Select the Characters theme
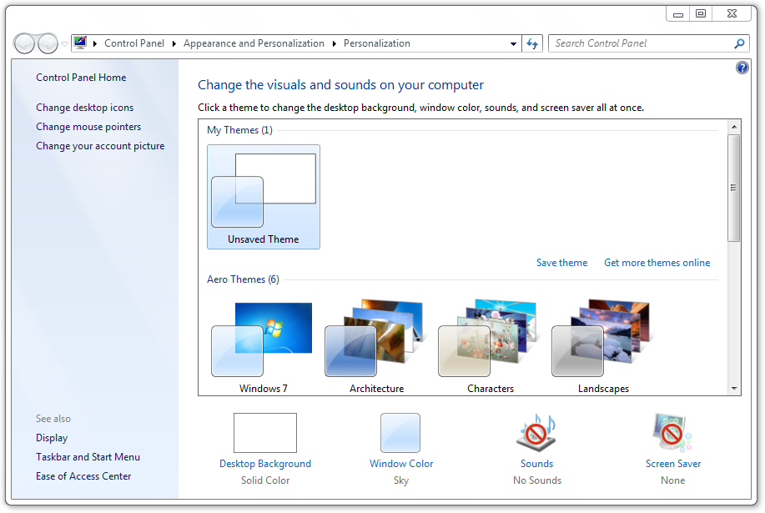The image size is (765, 513). point(491,347)
